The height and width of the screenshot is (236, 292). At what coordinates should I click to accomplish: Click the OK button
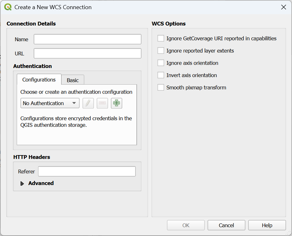tap(186, 225)
